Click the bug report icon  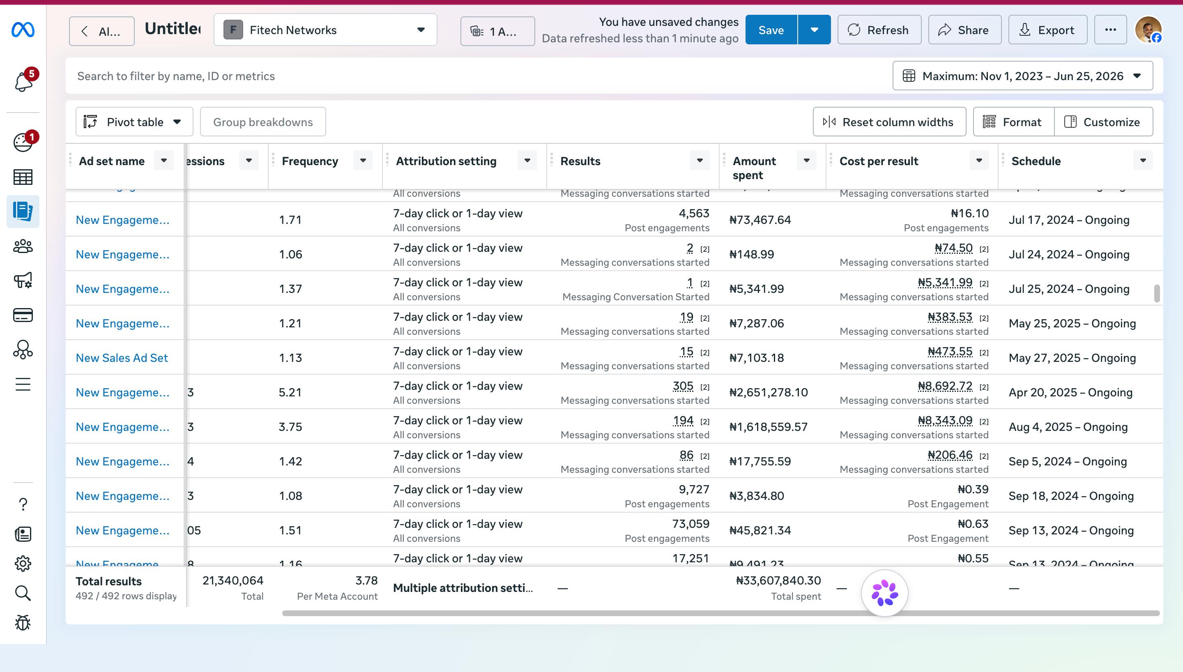click(23, 623)
